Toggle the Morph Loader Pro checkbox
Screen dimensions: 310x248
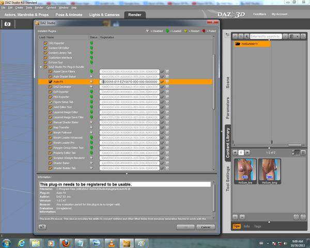click(x=50, y=143)
